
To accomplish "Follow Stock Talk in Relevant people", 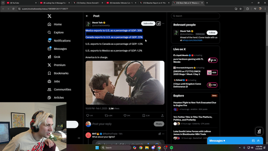I will pyautogui.click(x=212, y=33).
